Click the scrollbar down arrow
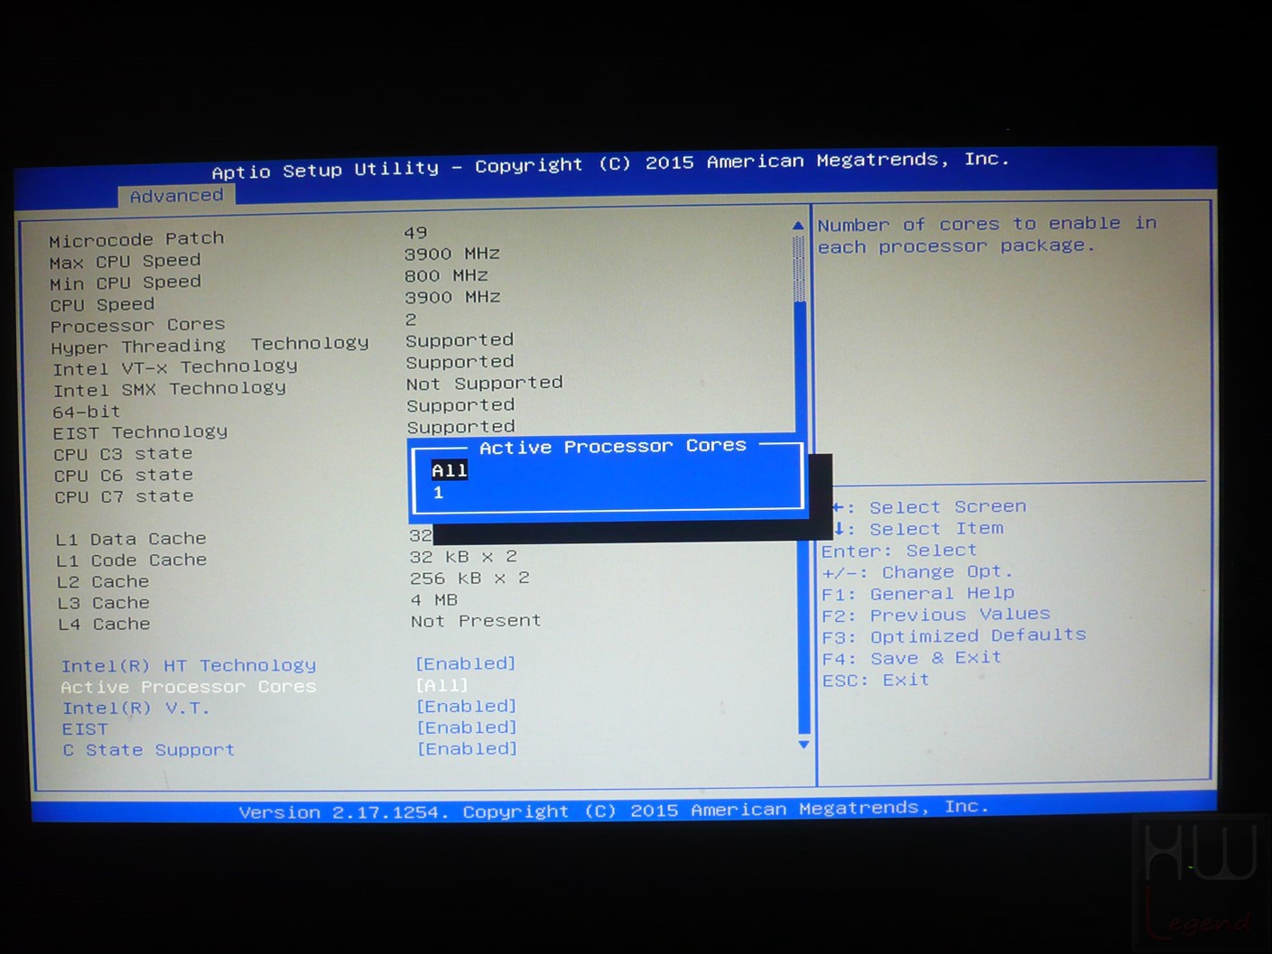The image size is (1272, 954). pyautogui.click(x=803, y=745)
